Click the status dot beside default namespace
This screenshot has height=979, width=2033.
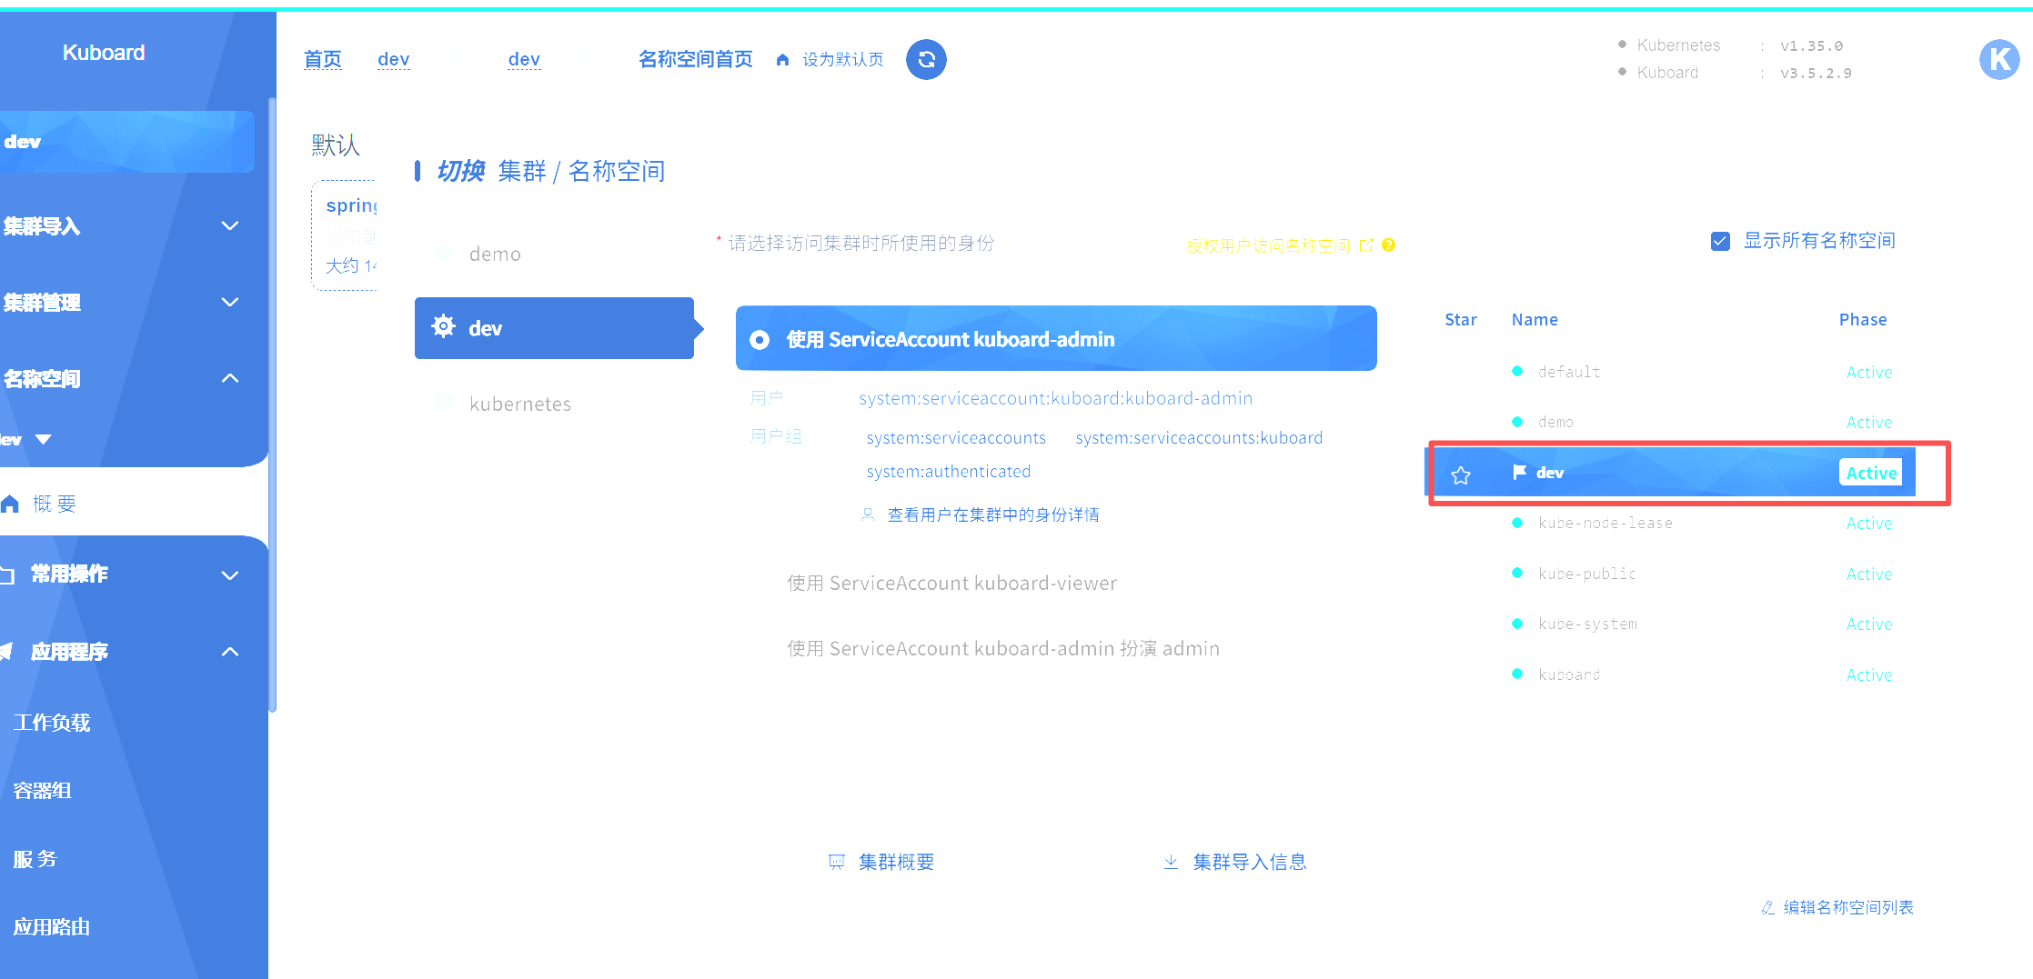tap(1517, 371)
